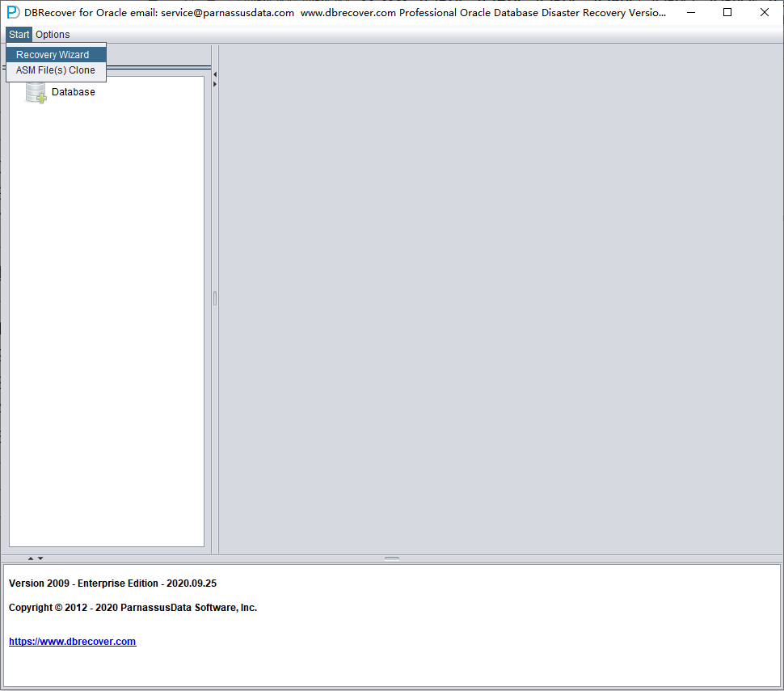Click the vertical divider grip handle
This screenshot has width=784, height=691.
215,298
